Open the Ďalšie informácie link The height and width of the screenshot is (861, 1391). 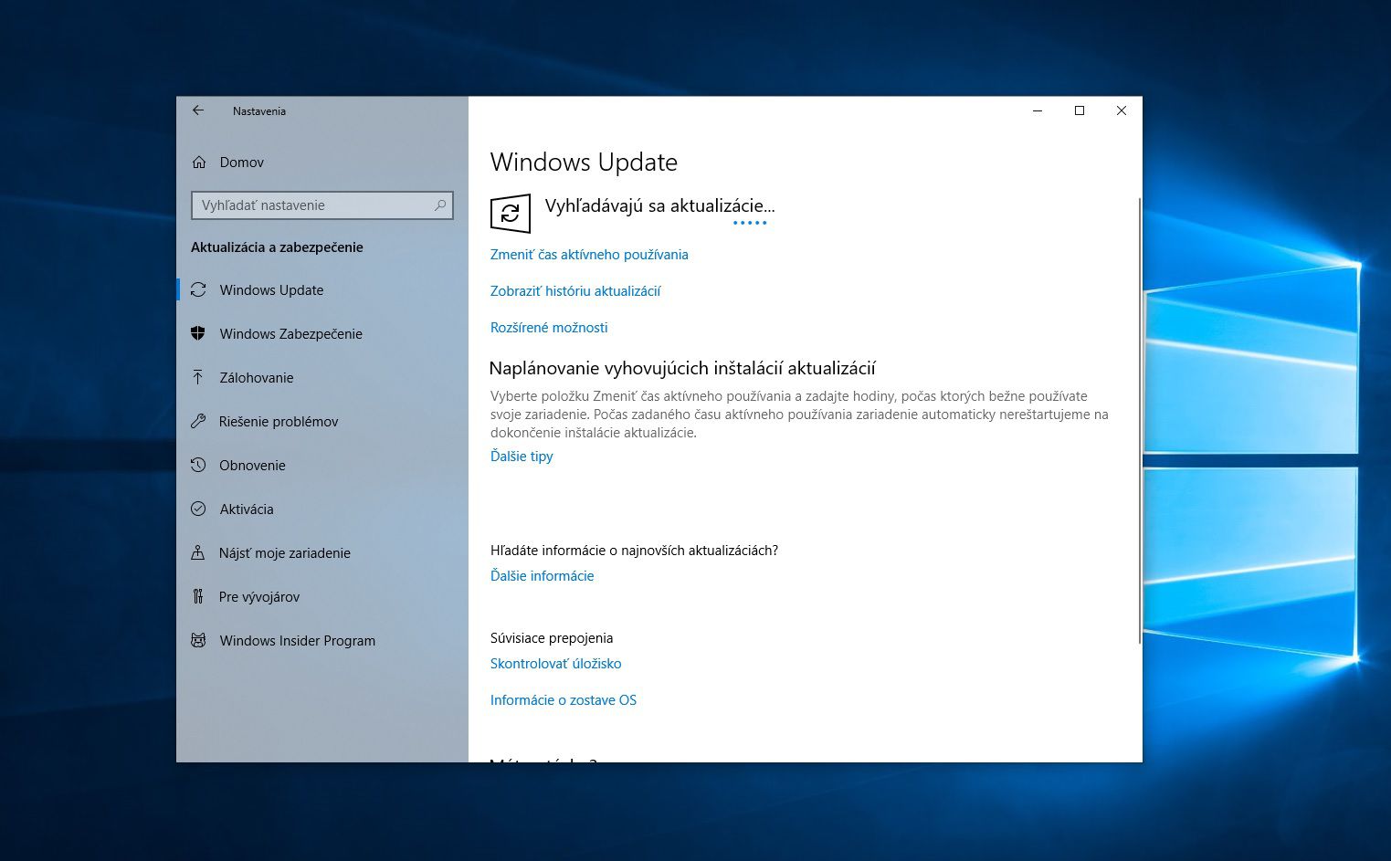(x=543, y=576)
